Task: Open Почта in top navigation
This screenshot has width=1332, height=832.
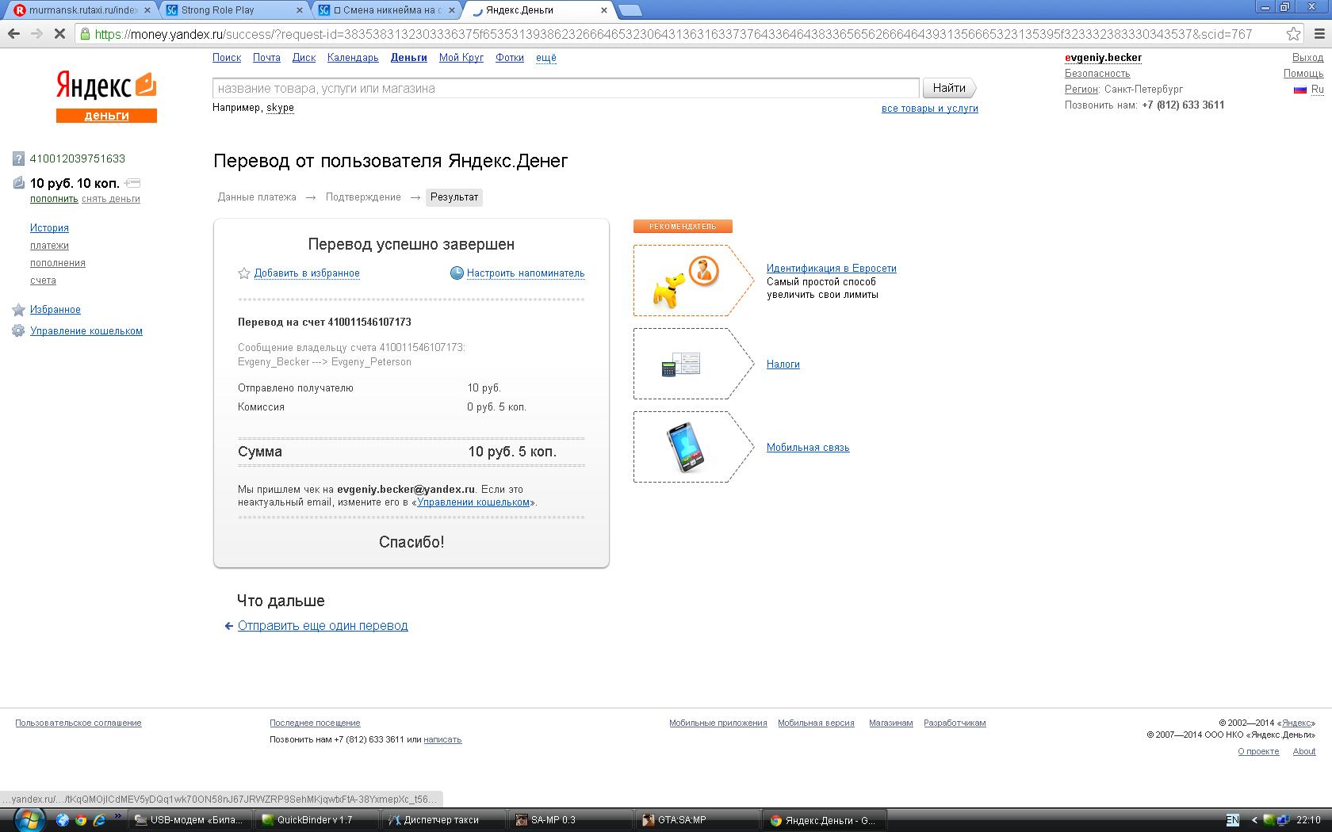Action: pos(266,58)
